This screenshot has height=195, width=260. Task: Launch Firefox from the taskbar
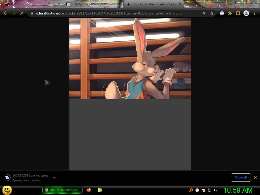[89, 190]
